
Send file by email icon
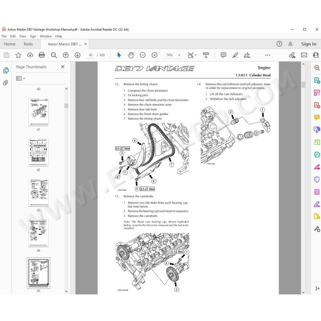304,55
